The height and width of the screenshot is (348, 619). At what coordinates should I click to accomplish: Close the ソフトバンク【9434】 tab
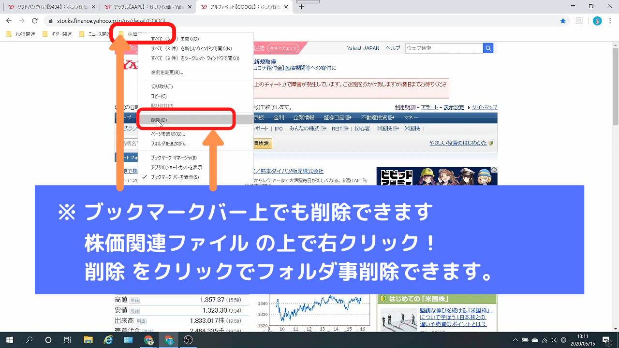[x=93, y=7]
